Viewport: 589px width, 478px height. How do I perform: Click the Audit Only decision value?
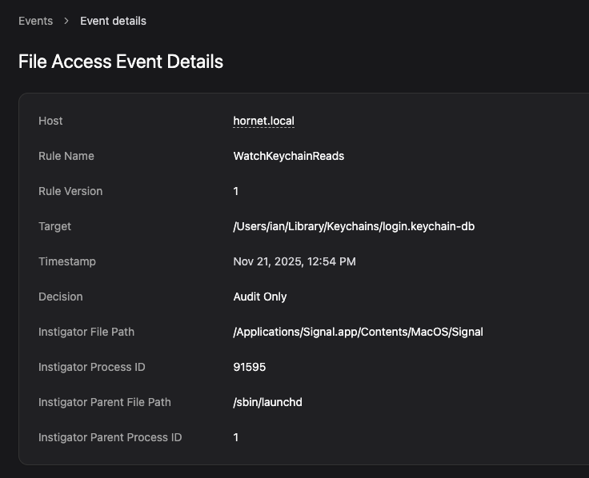pos(259,297)
